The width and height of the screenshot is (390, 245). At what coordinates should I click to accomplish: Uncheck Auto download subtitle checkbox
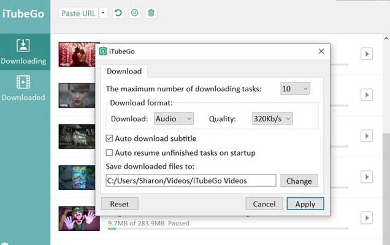[109, 138]
